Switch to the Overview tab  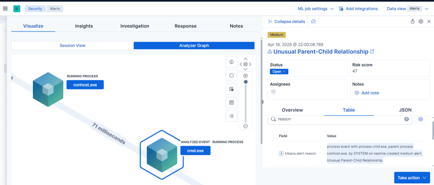coord(292,110)
